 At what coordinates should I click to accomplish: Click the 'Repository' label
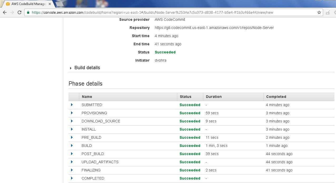click(140, 28)
